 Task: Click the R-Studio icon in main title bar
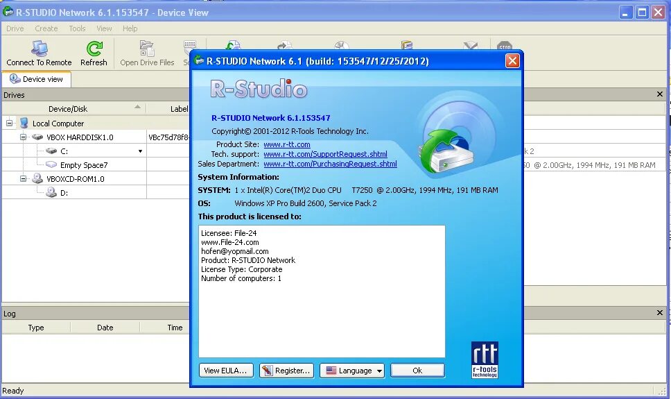point(8,12)
